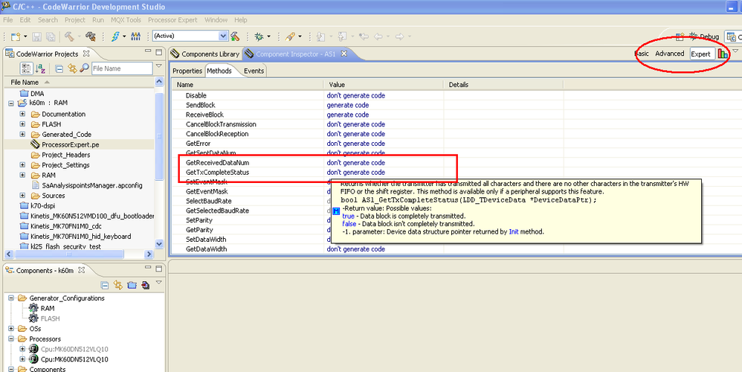Toggle GetReceivedDataNum code generation value

[x=356, y=162]
